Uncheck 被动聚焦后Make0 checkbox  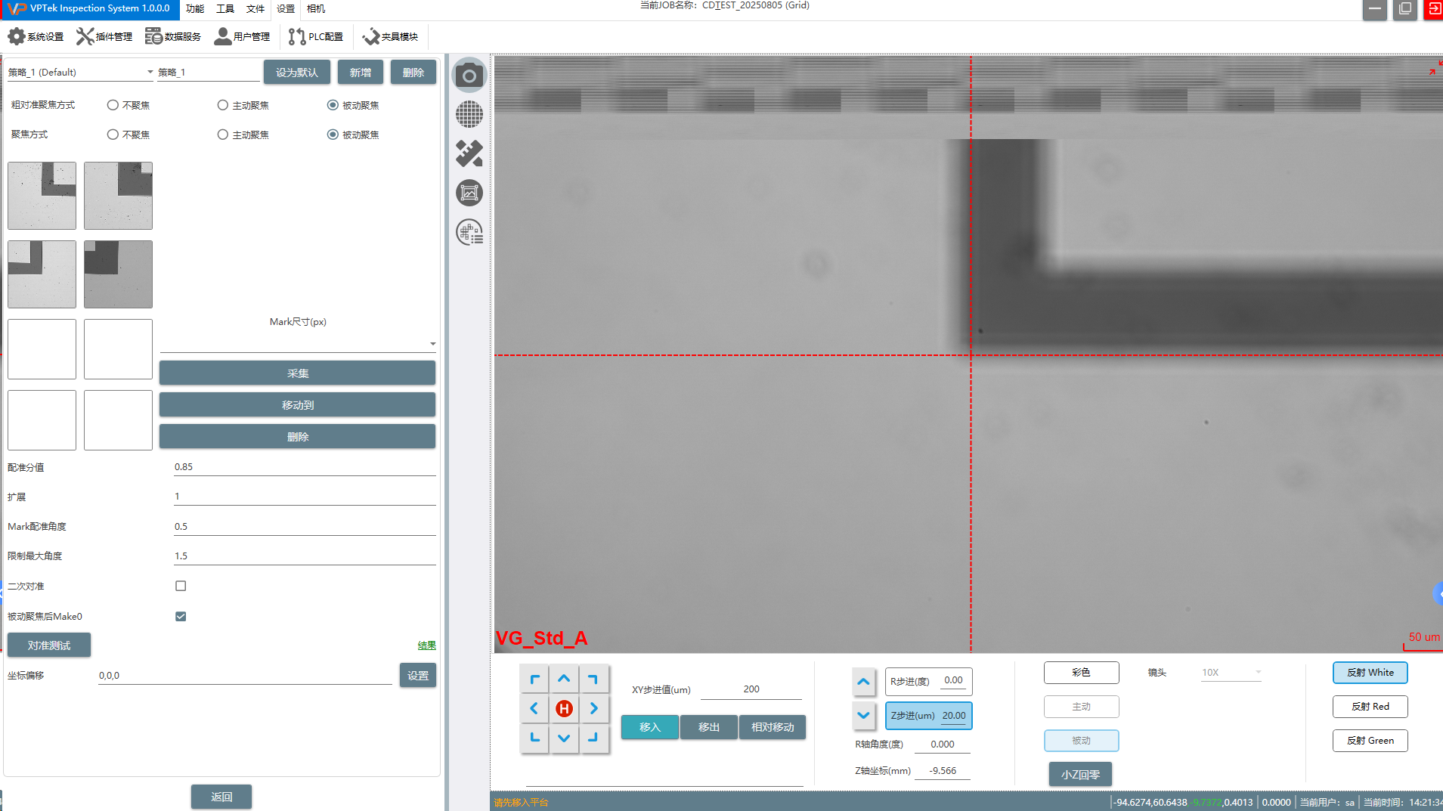click(x=181, y=616)
